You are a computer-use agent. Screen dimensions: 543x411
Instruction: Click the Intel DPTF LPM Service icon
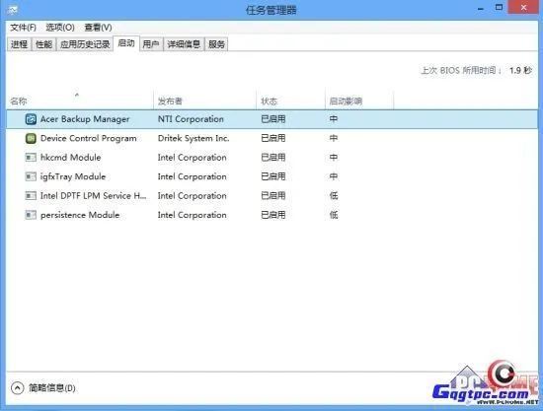click(x=31, y=196)
